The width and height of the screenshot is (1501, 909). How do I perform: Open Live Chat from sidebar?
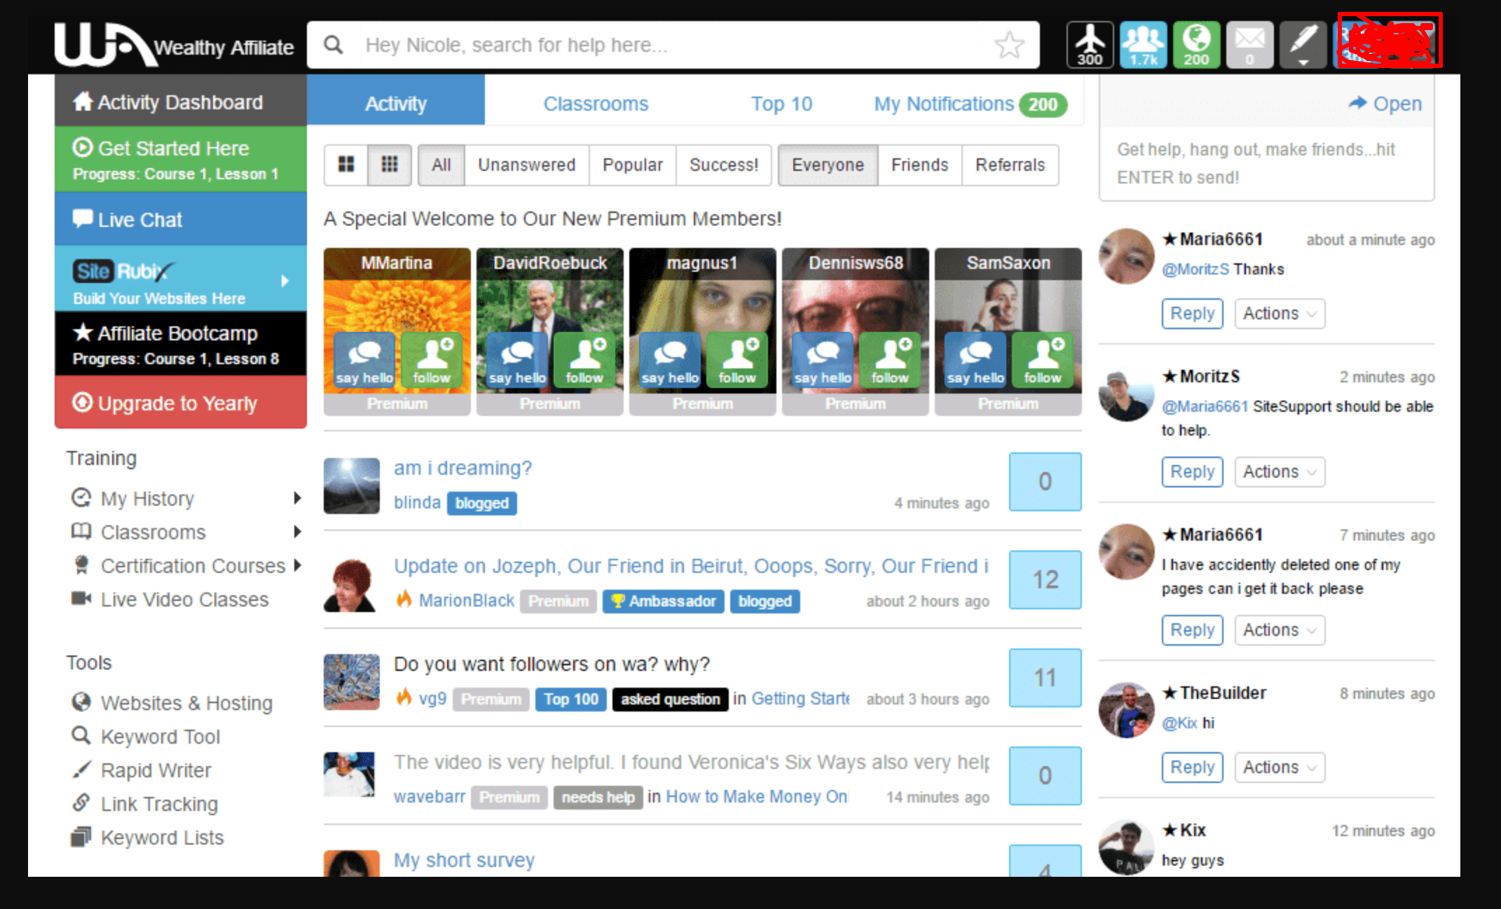click(x=181, y=219)
